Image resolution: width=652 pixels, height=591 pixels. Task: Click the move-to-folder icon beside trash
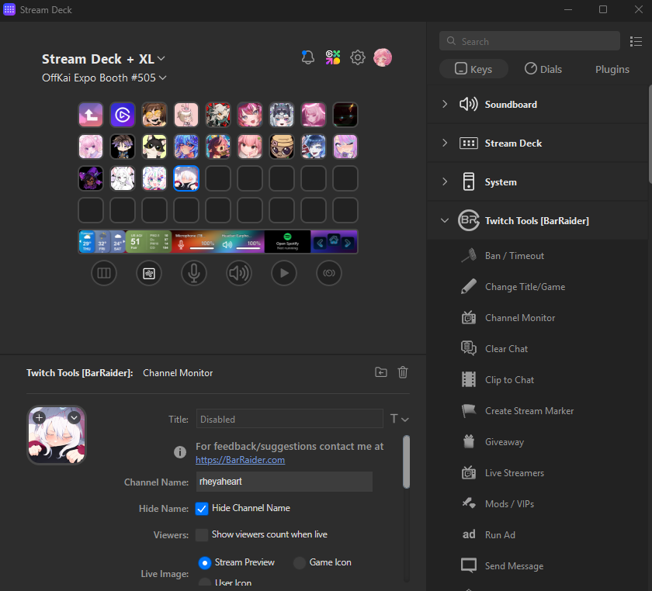pyautogui.click(x=381, y=372)
